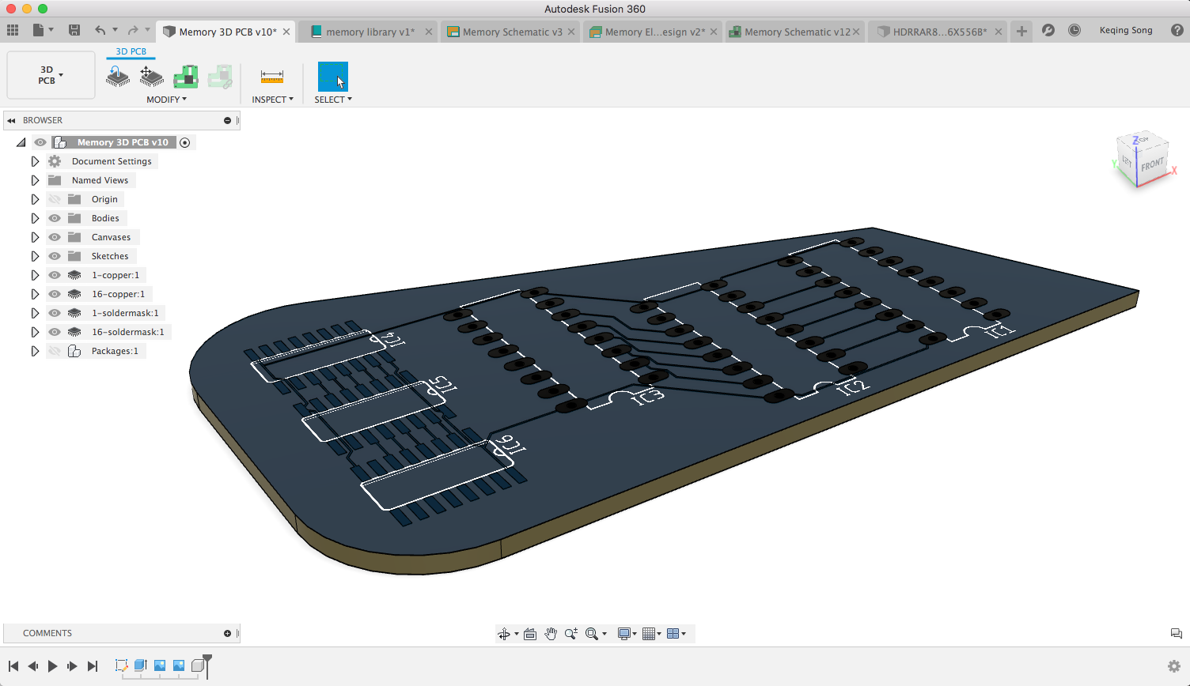This screenshot has height=686, width=1190.
Task: Select the Pan hand tool
Action: tap(551, 634)
